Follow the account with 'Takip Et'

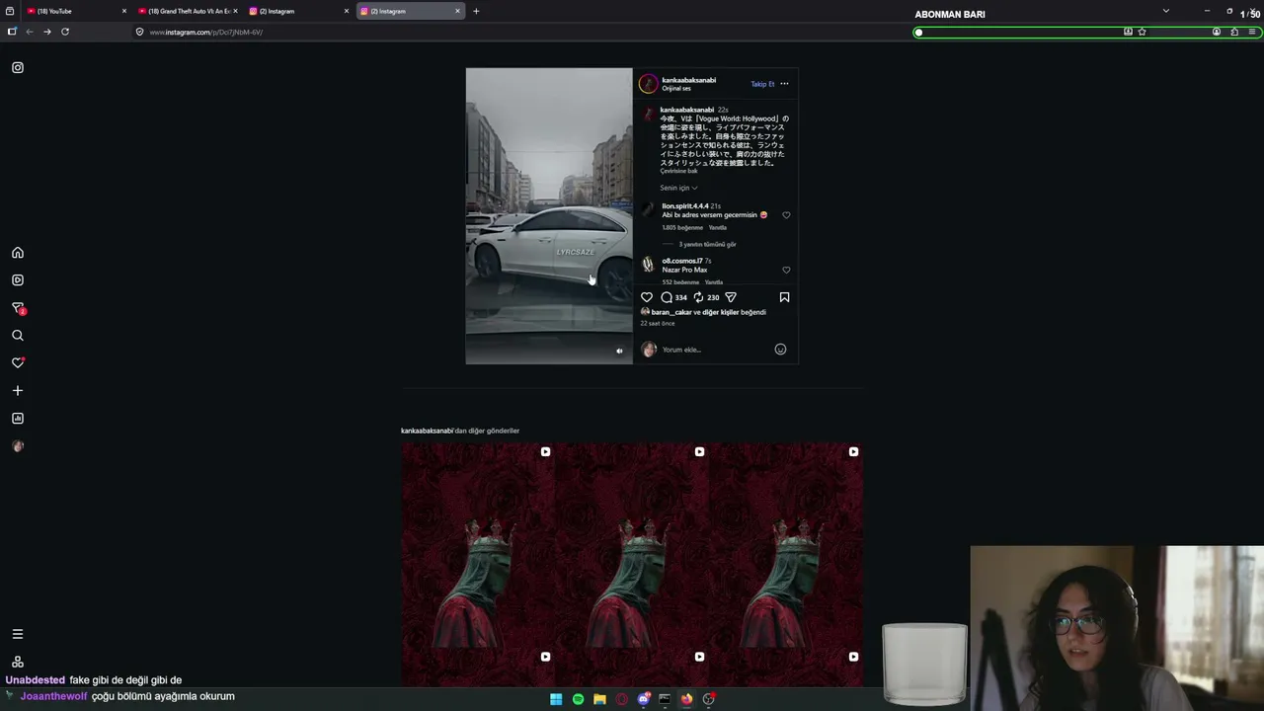pyautogui.click(x=762, y=84)
